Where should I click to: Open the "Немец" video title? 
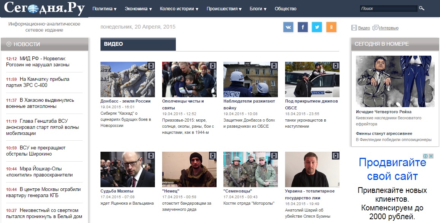[171, 191]
